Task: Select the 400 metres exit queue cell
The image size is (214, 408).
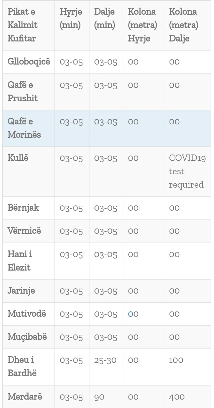Action: (x=177, y=397)
